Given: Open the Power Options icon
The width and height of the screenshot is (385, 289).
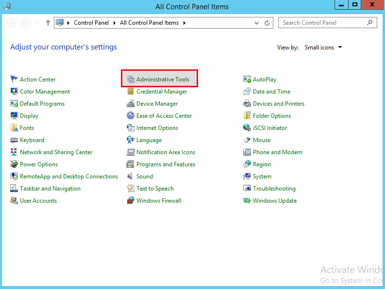Looking at the screenshot, I should (x=14, y=164).
